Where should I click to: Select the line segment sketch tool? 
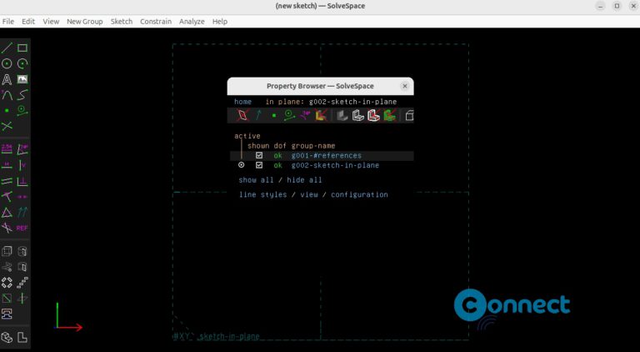pyautogui.click(x=7, y=48)
